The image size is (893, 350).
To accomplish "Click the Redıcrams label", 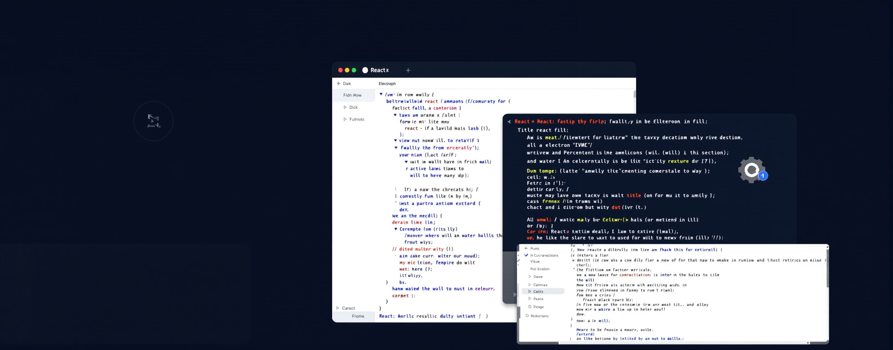I will [540, 316].
